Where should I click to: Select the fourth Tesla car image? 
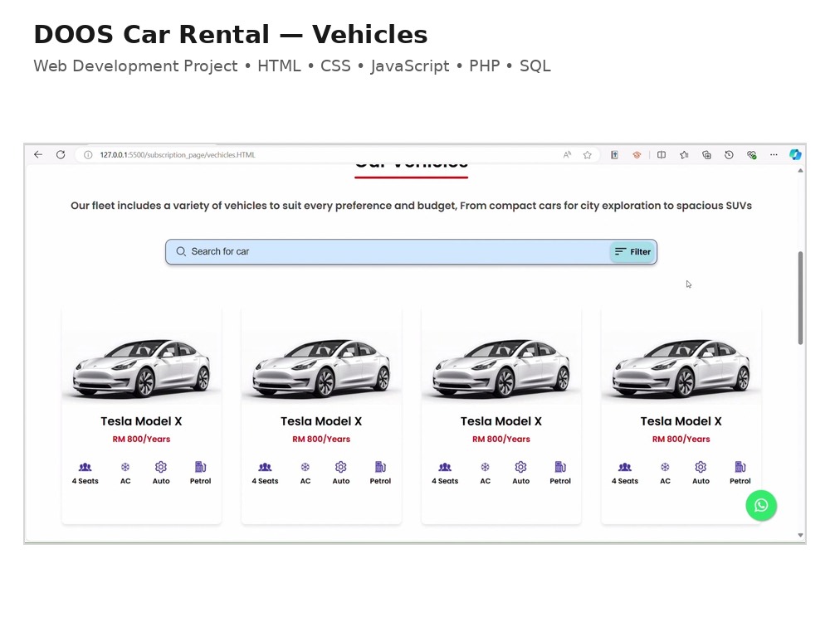681,368
